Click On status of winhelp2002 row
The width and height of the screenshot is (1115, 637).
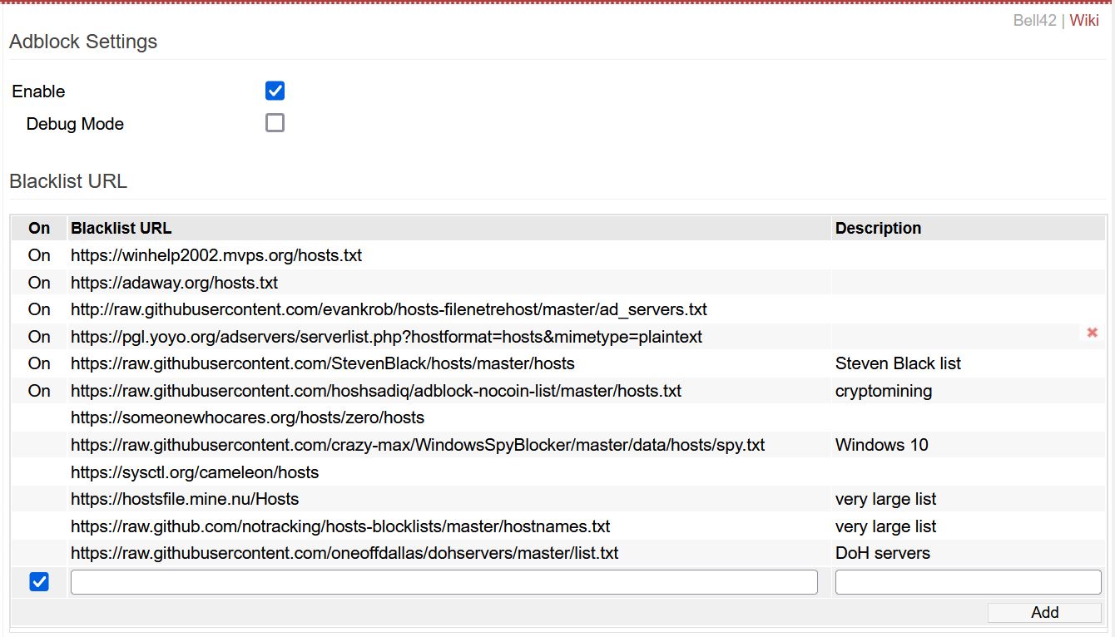pyautogui.click(x=39, y=255)
